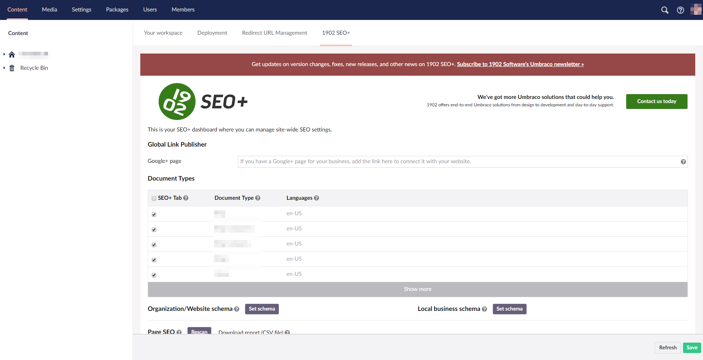
Task: Switch to Redirect URL Management tab
Action: (x=275, y=33)
